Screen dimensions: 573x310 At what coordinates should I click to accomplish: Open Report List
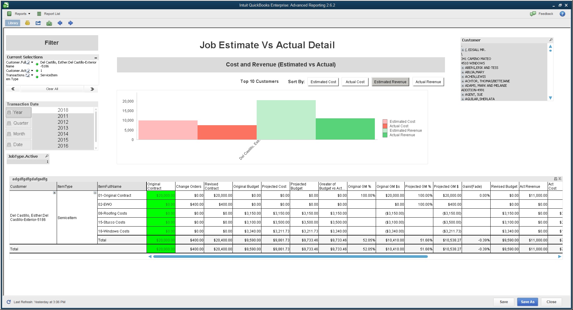(52, 14)
